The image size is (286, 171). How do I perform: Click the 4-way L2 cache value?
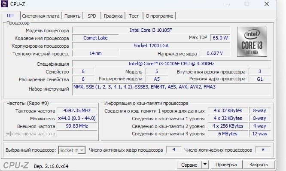(259, 126)
